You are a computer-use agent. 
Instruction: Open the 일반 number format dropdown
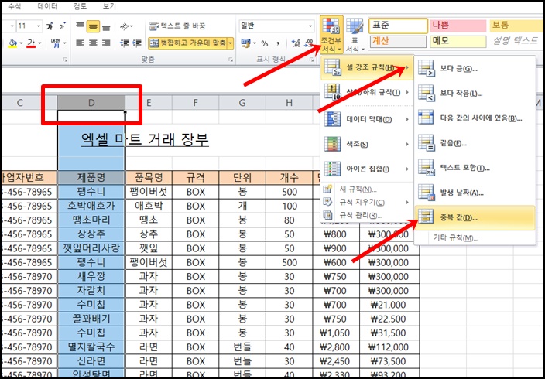tap(310, 26)
